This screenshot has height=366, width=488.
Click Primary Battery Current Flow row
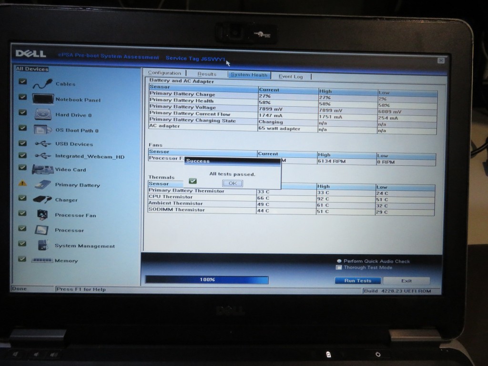coord(293,115)
